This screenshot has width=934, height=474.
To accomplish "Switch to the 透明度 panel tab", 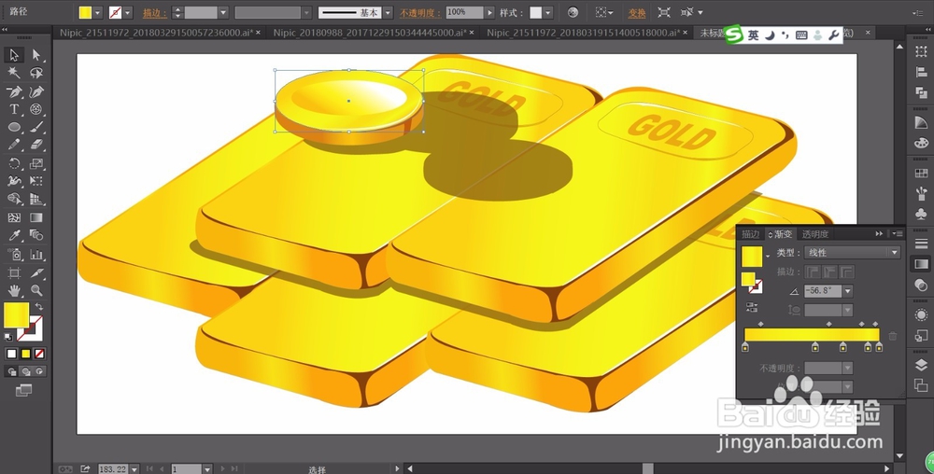I will [814, 234].
